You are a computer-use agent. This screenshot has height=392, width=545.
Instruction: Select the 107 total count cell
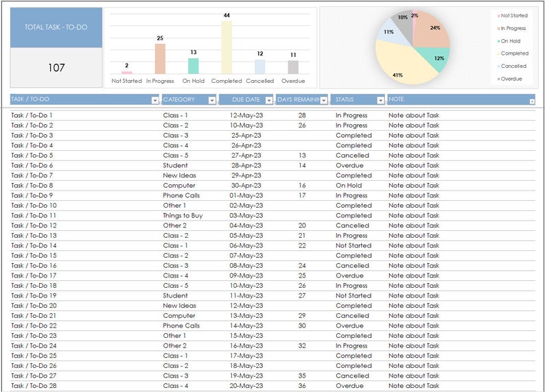tap(56, 67)
